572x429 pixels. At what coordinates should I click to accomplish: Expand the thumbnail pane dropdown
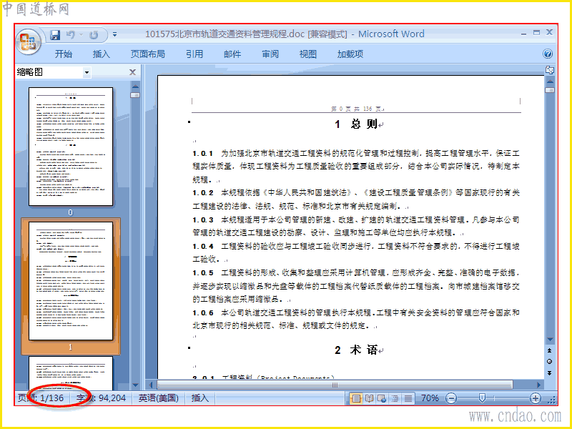87,72
